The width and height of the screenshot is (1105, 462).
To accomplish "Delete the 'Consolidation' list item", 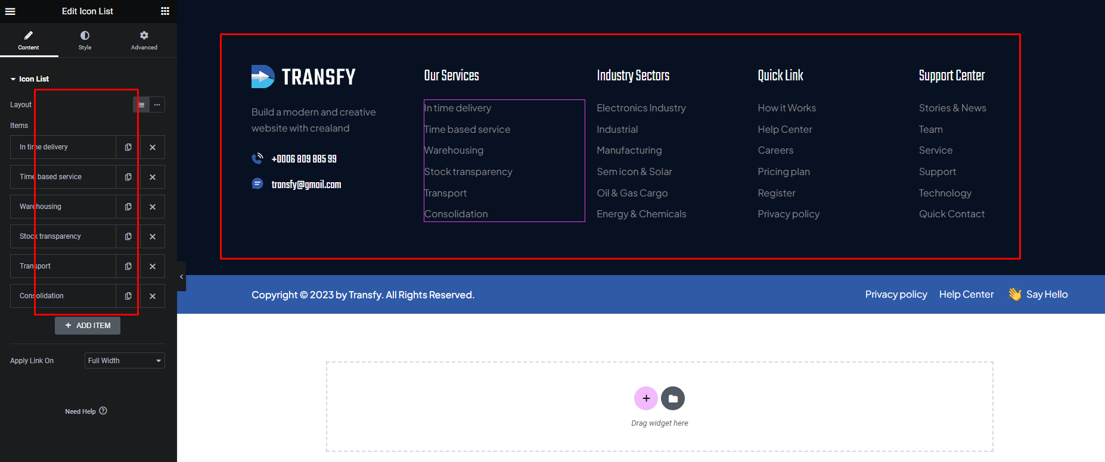I will pyautogui.click(x=153, y=296).
